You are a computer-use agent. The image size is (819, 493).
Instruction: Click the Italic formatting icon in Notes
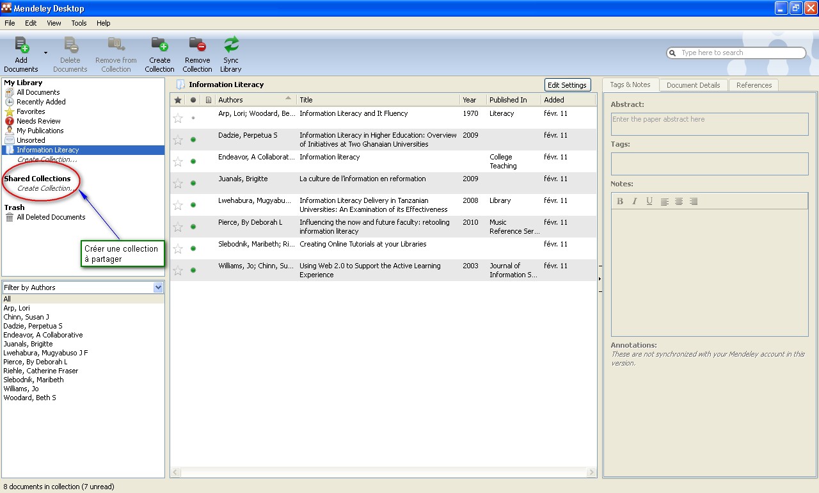635,201
